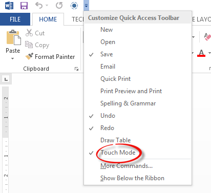Viewport: 211px width, 193px height.
Task: Click the red Font Color button
Action: [x=201, y=53]
